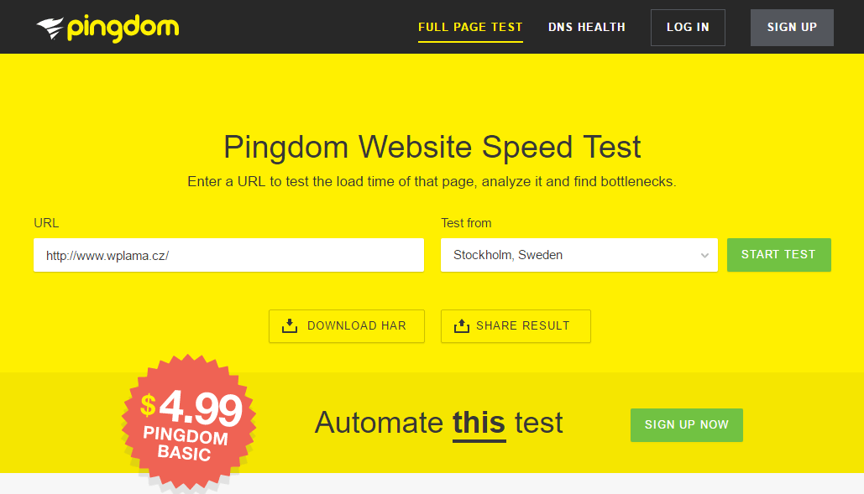
Task: Click the Pingdom Website Speed Test heading
Action: tap(432, 147)
